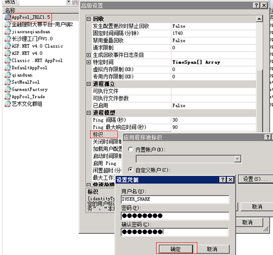Cancel the 应用程序池标识 dialog
The width and height of the screenshot is (273, 255).
tap(257, 207)
